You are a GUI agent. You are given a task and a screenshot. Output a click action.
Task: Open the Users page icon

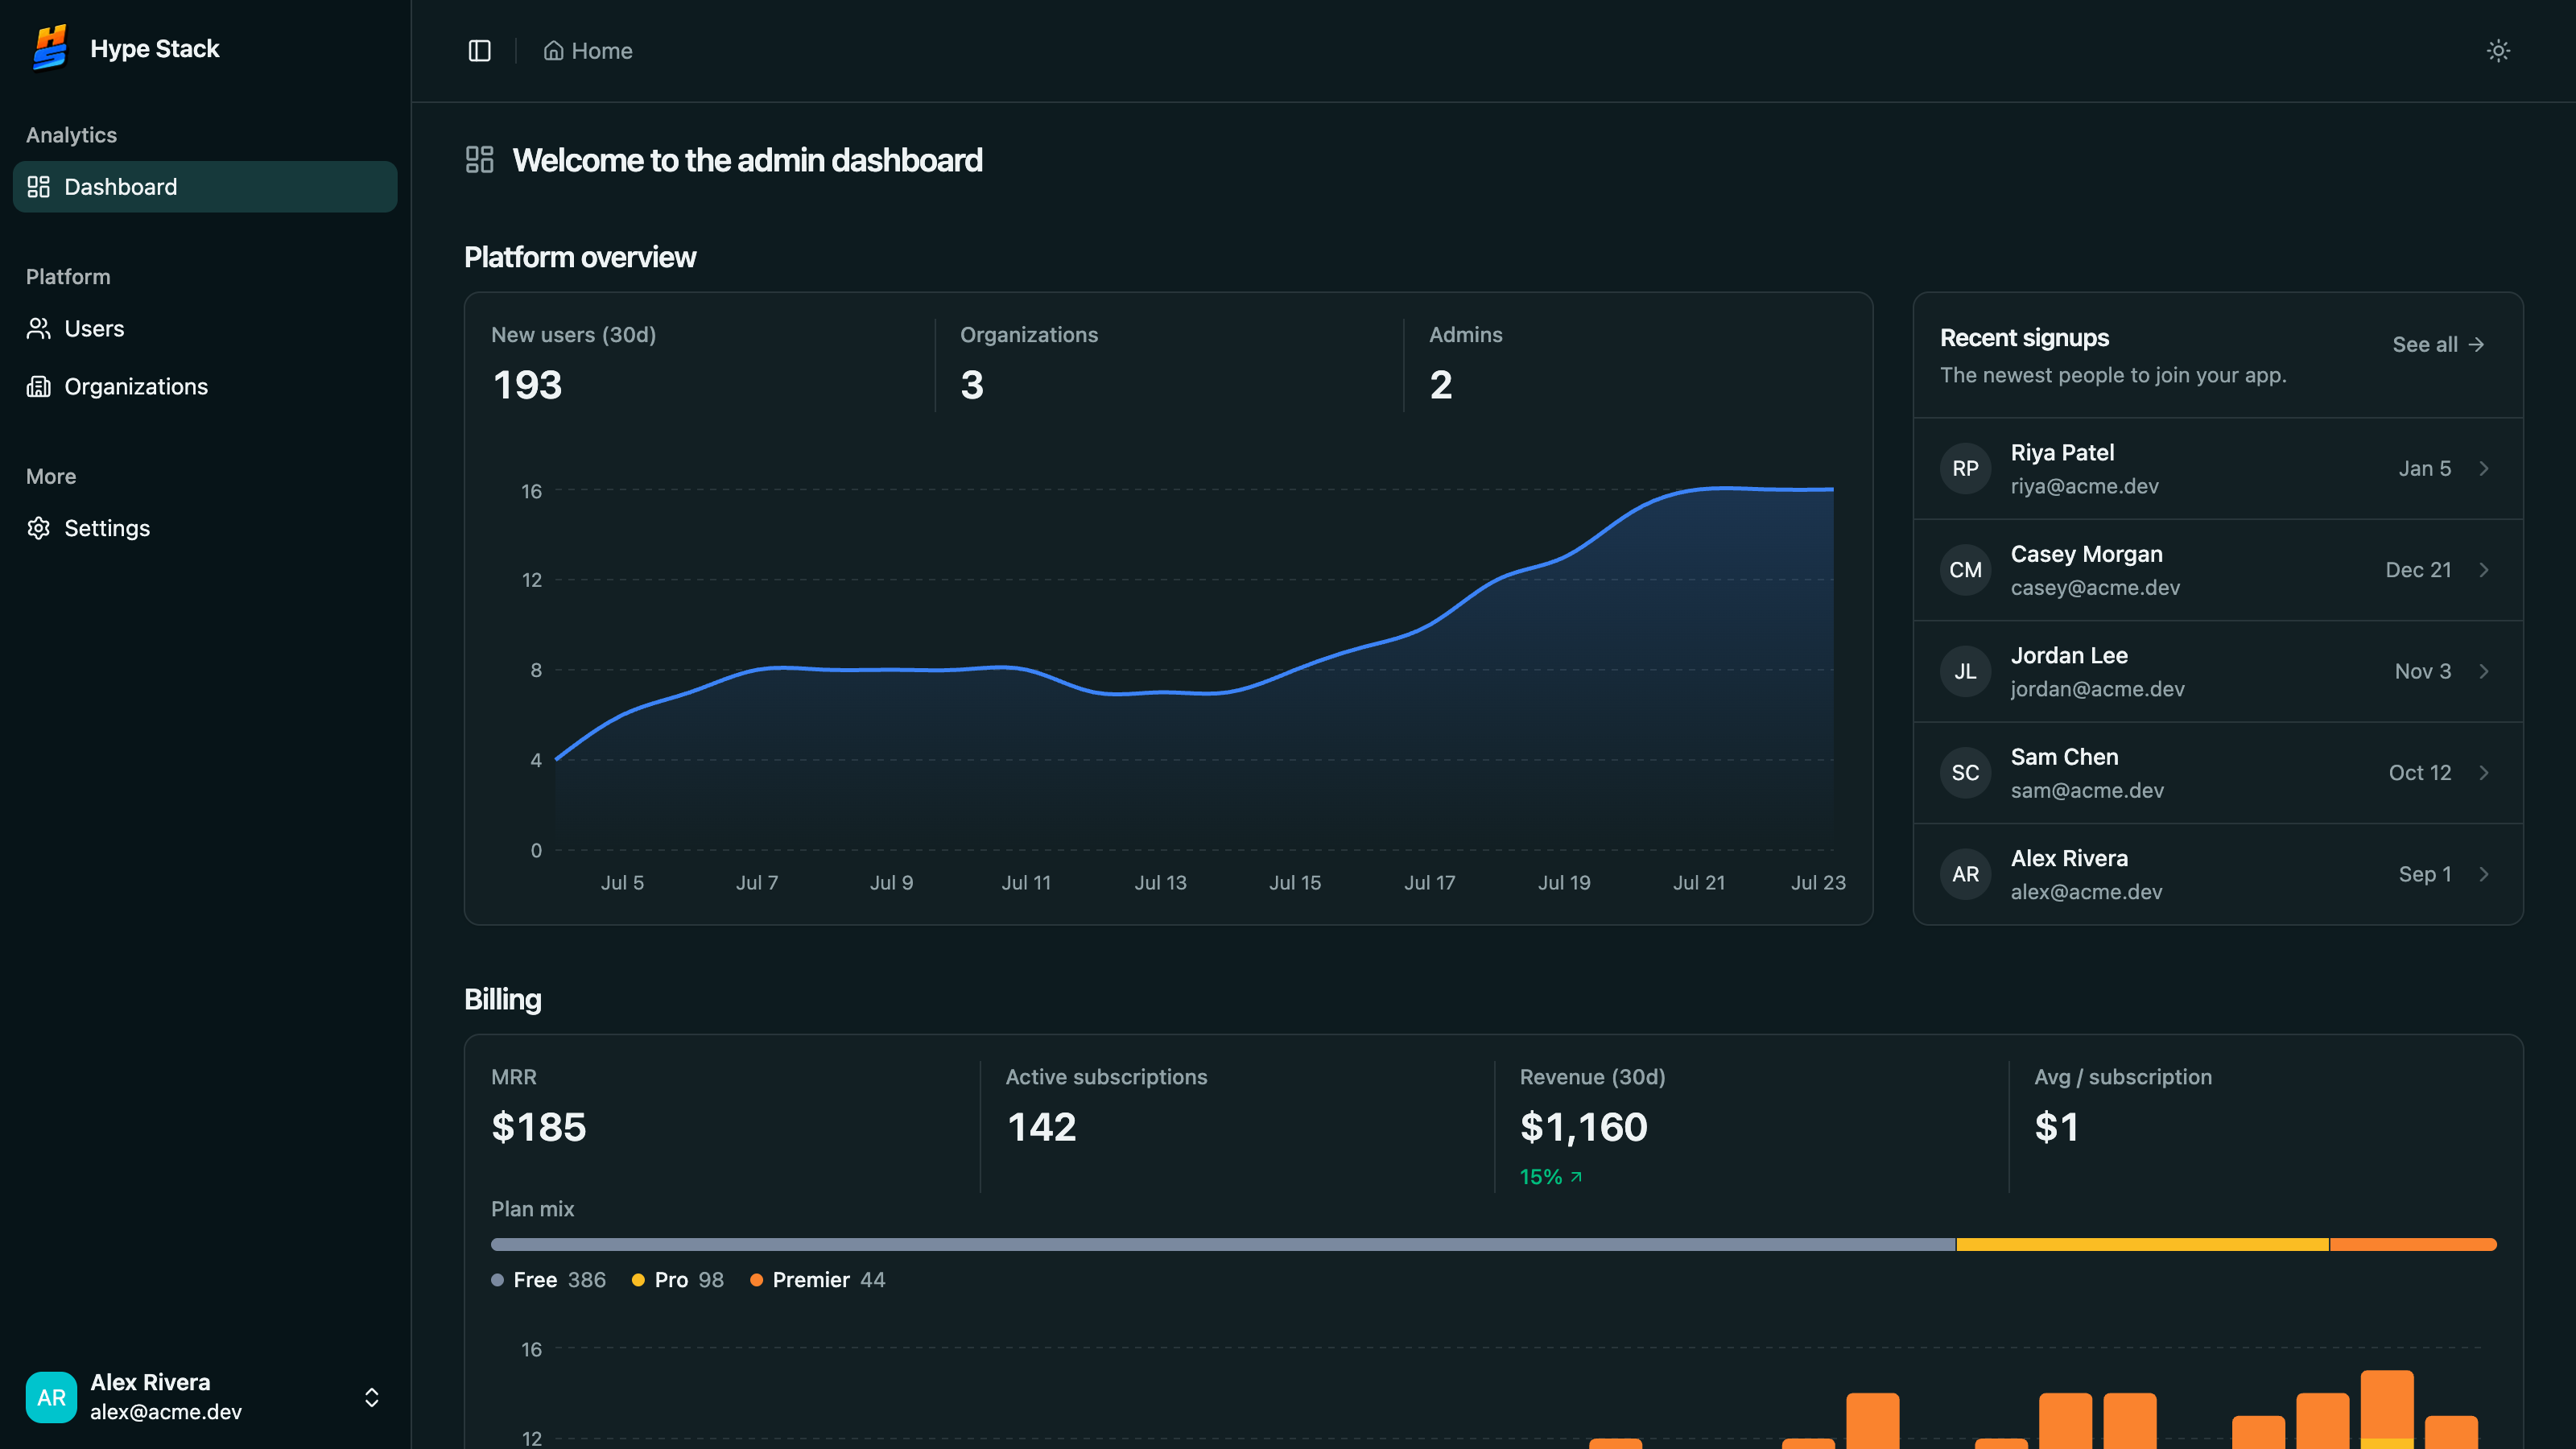pyautogui.click(x=39, y=329)
